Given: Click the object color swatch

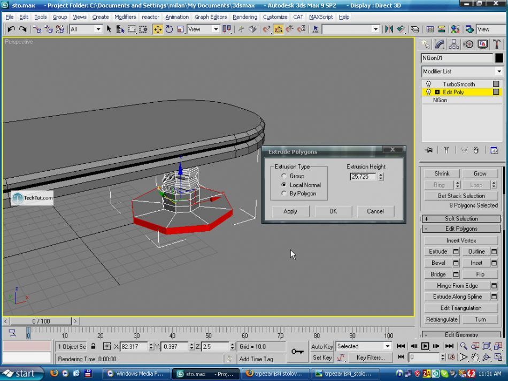Looking at the screenshot, I should (499, 58).
